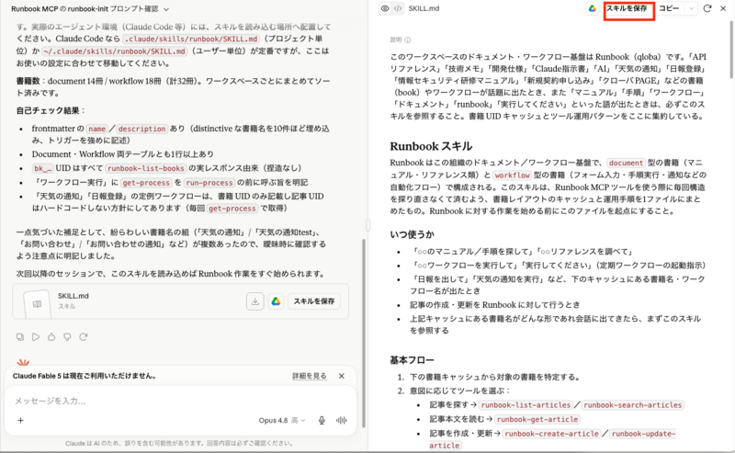735x453 pixels.
Task: Click the info icon beside 説明
Action: (408, 40)
